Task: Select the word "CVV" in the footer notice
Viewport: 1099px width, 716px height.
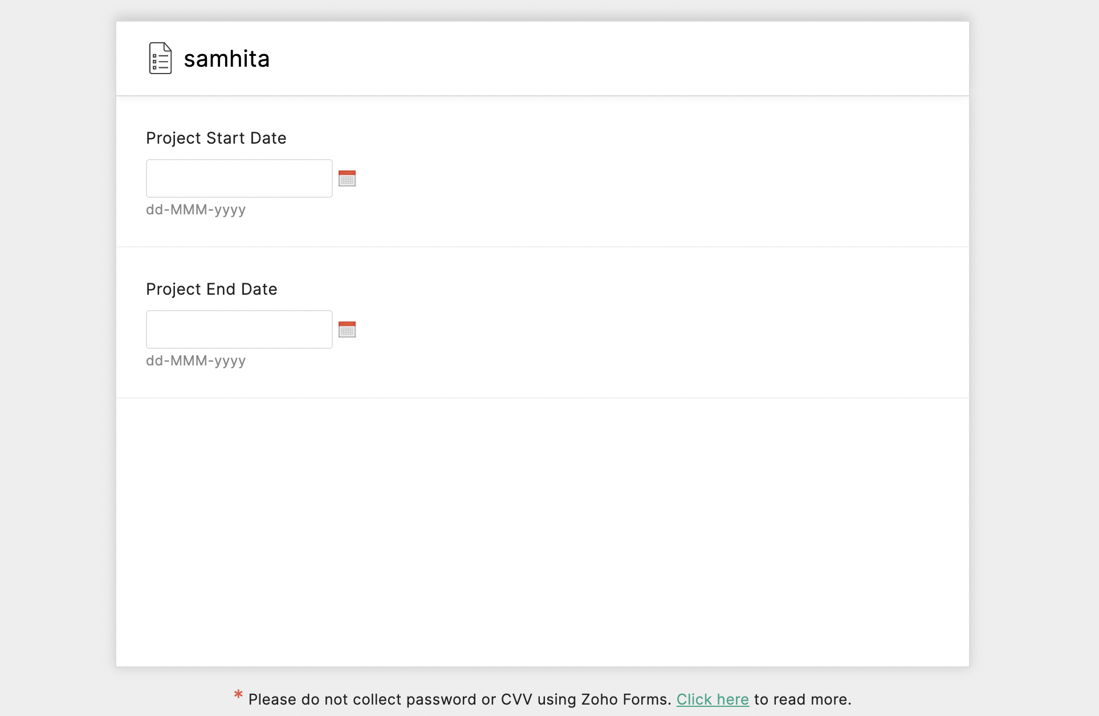Action: point(516,699)
